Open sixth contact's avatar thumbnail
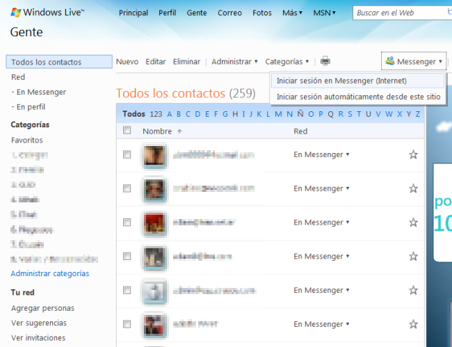This screenshot has width=452, height=347. (154, 325)
